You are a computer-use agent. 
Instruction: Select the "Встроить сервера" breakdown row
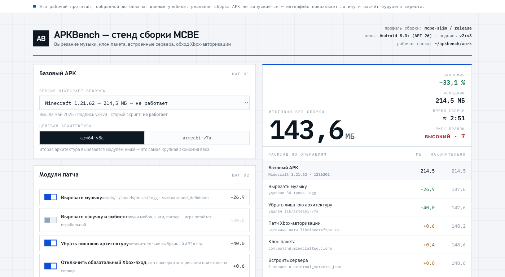pos(367,263)
